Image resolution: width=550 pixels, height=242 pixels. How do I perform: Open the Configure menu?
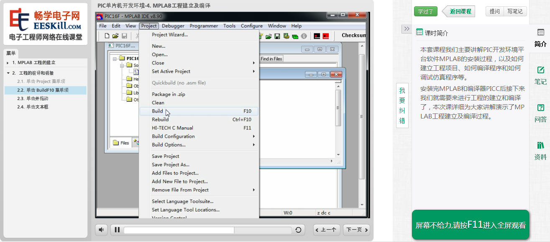click(x=252, y=26)
